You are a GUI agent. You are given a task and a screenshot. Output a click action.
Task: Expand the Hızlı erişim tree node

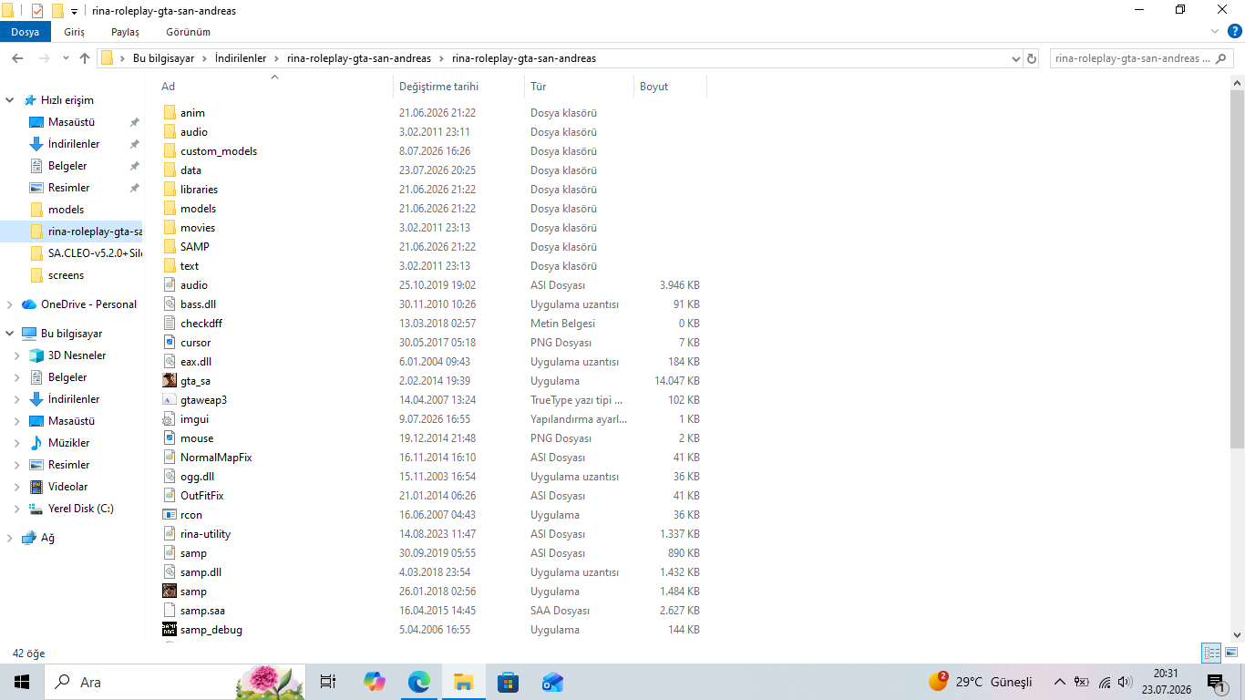(10, 100)
